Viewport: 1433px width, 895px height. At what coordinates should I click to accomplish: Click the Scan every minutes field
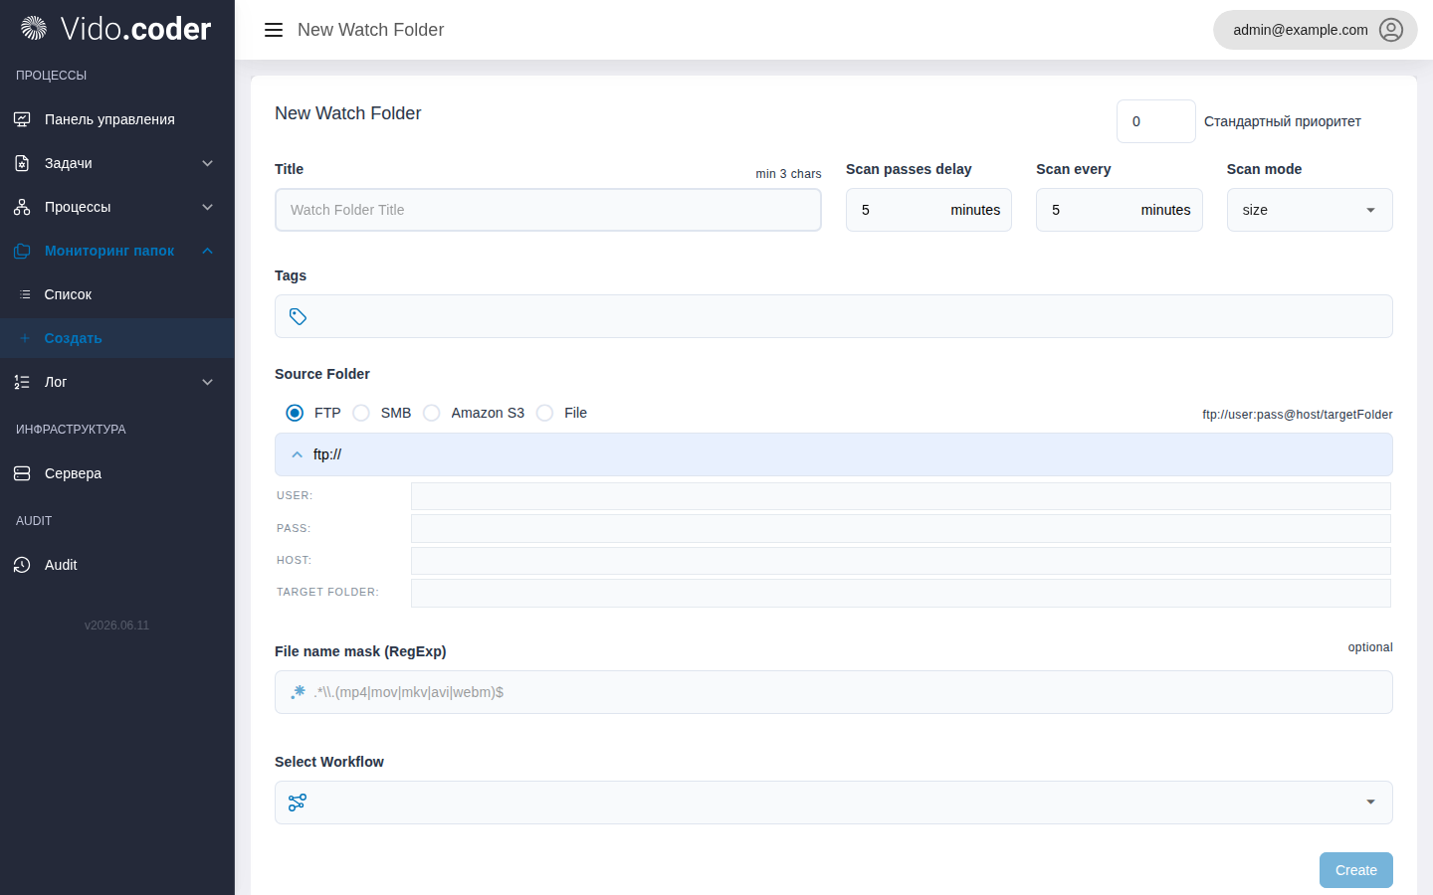click(1120, 210)
